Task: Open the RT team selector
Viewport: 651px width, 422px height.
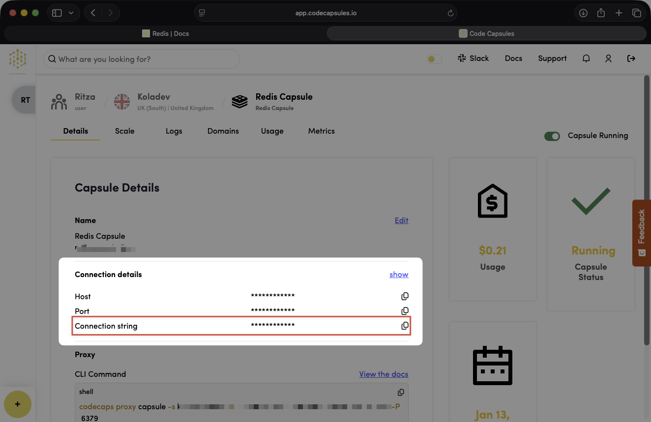Action: click(25, 100)
